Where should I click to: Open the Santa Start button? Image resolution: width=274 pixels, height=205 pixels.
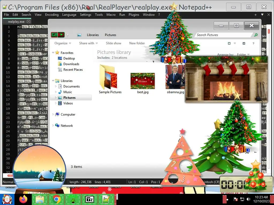(x=7, y=199)
